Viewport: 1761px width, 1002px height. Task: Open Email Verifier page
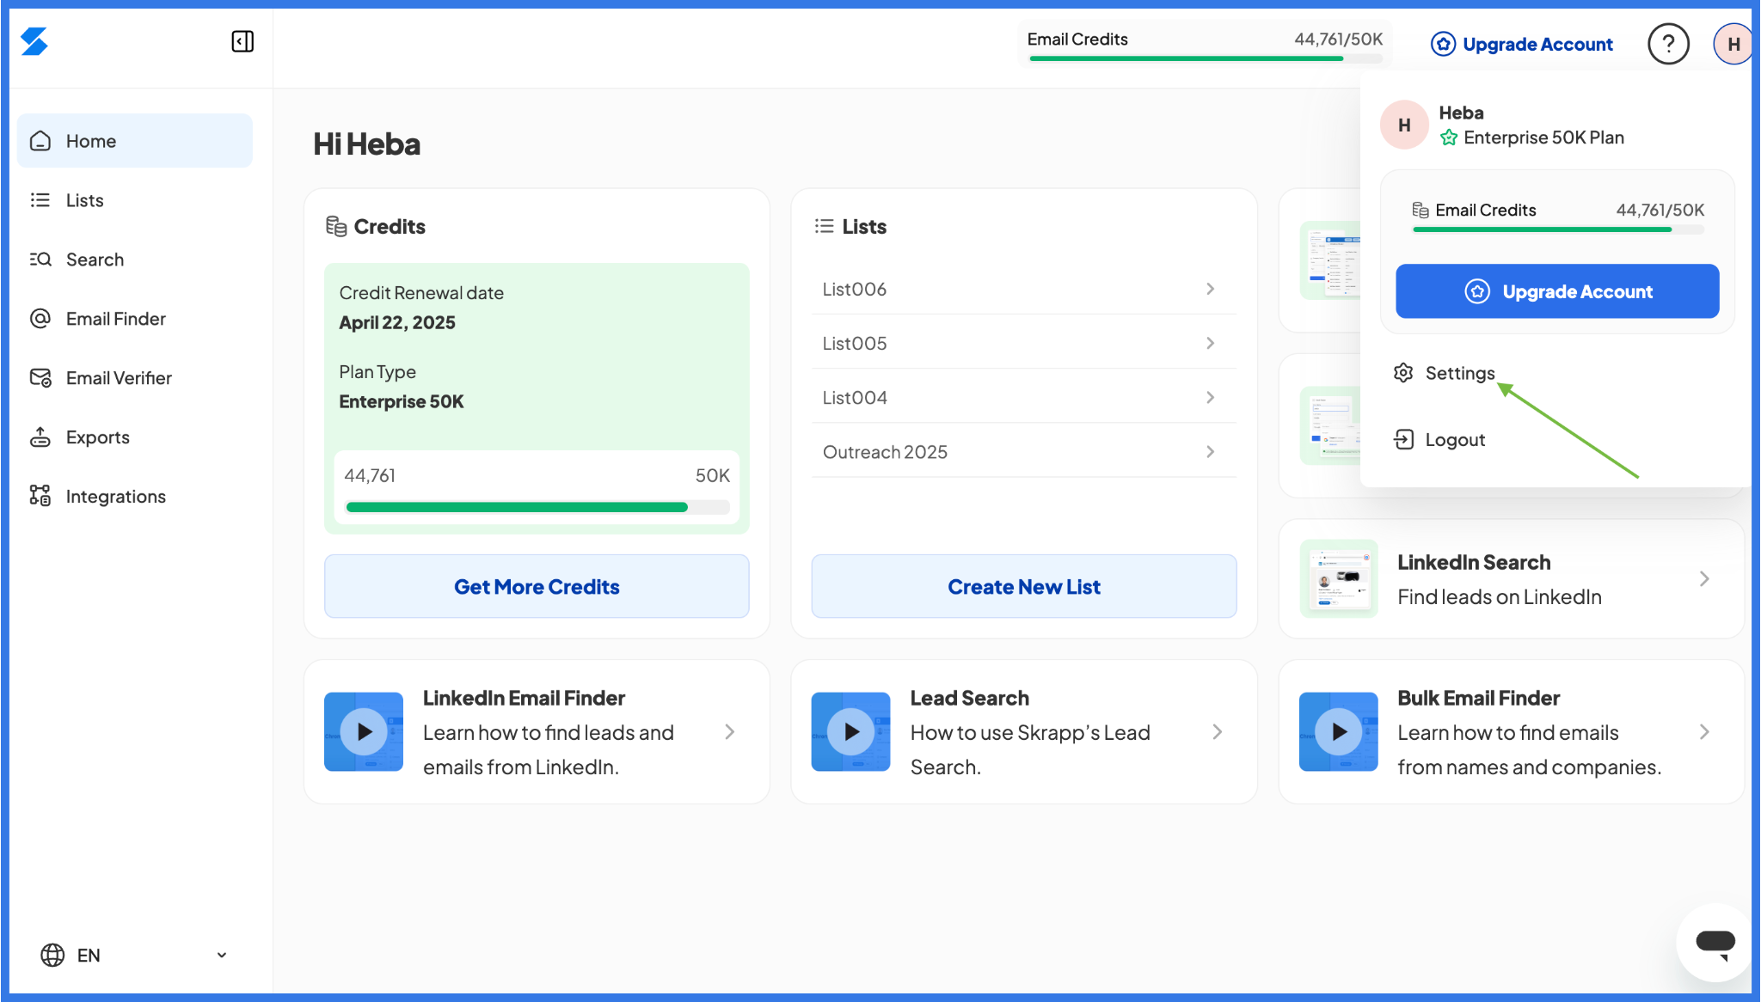coord(135,378)
